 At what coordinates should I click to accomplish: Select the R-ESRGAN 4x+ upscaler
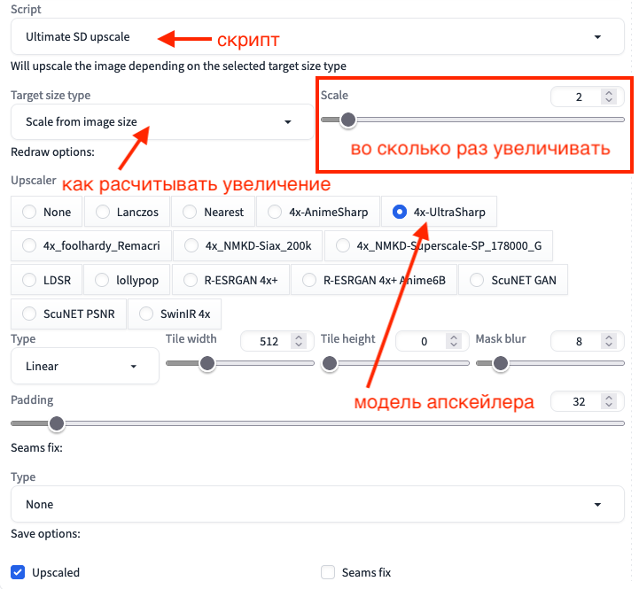point(188,280)
